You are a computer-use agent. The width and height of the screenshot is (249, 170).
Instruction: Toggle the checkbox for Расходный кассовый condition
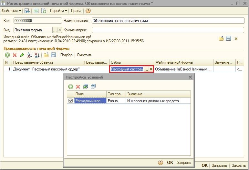point(71,101)
